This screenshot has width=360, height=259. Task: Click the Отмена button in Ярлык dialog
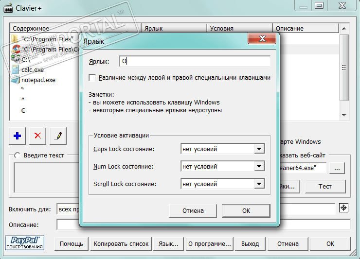pyautogui.click(x=193, y=210)
